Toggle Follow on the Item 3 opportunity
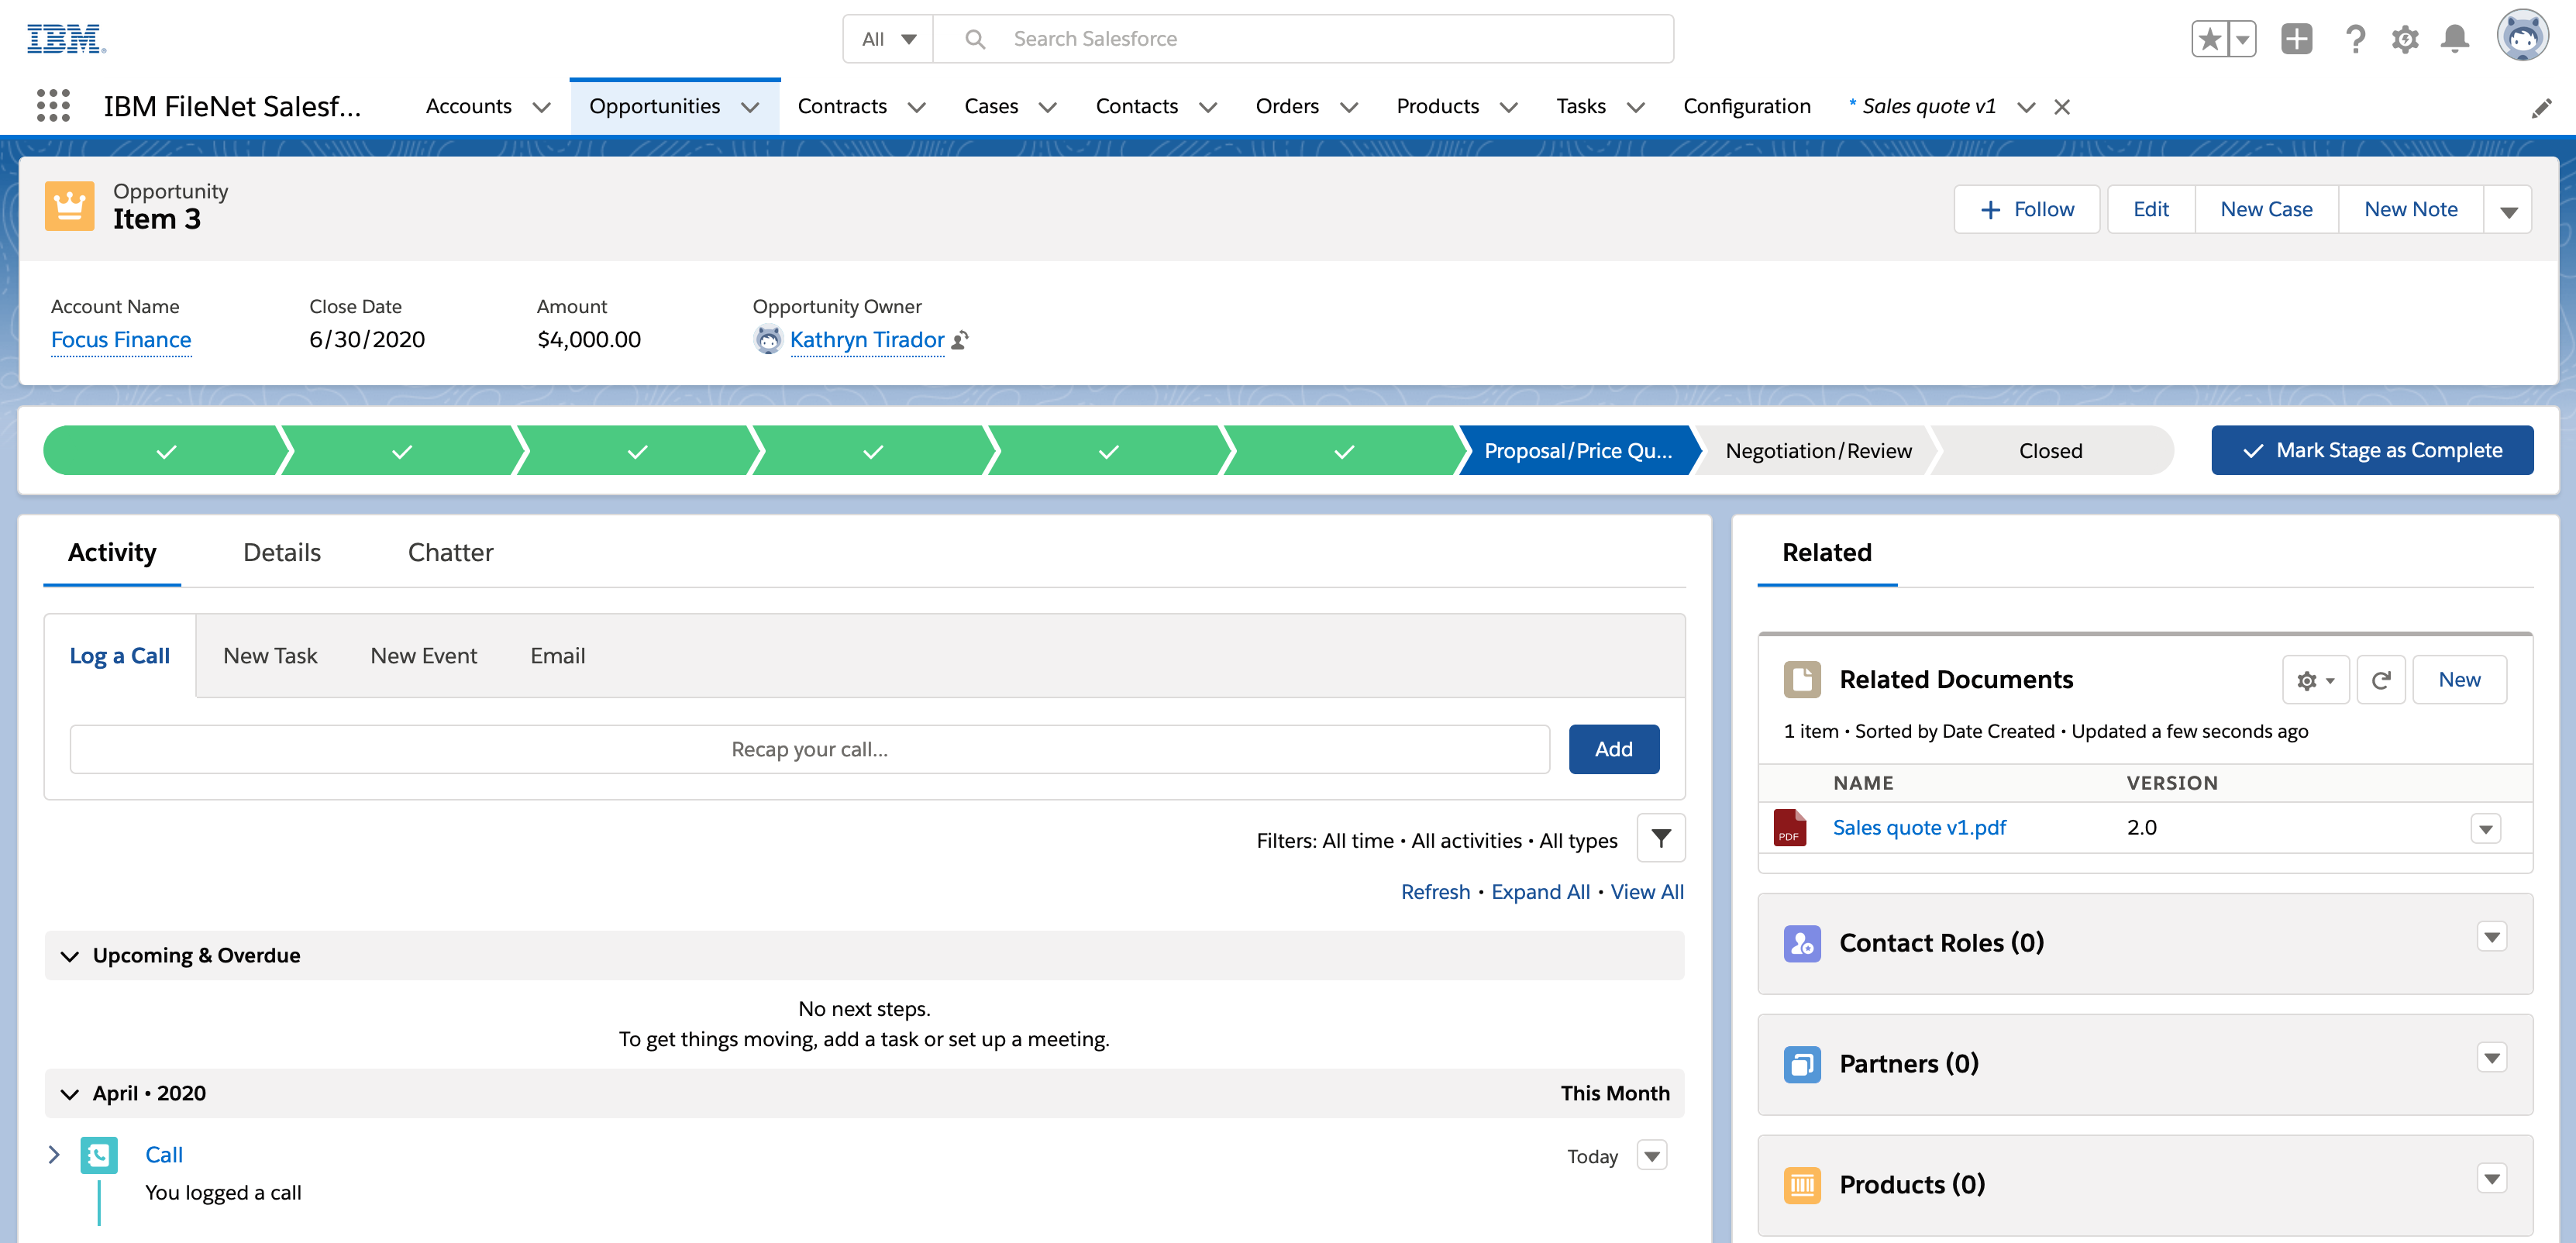 pyautogui.click(x=2026, y=209)
